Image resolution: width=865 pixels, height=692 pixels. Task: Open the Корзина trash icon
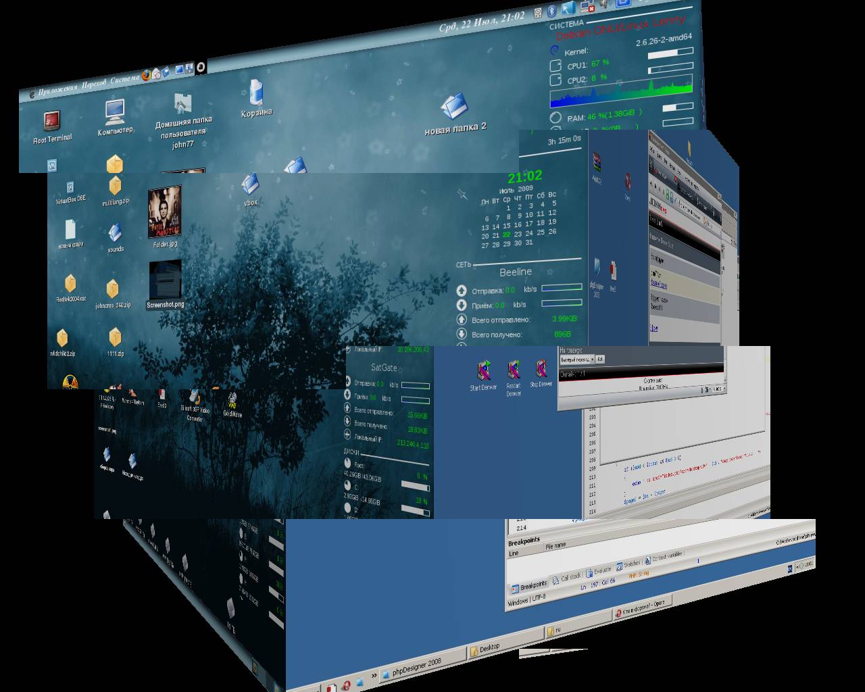coord(256,99)
